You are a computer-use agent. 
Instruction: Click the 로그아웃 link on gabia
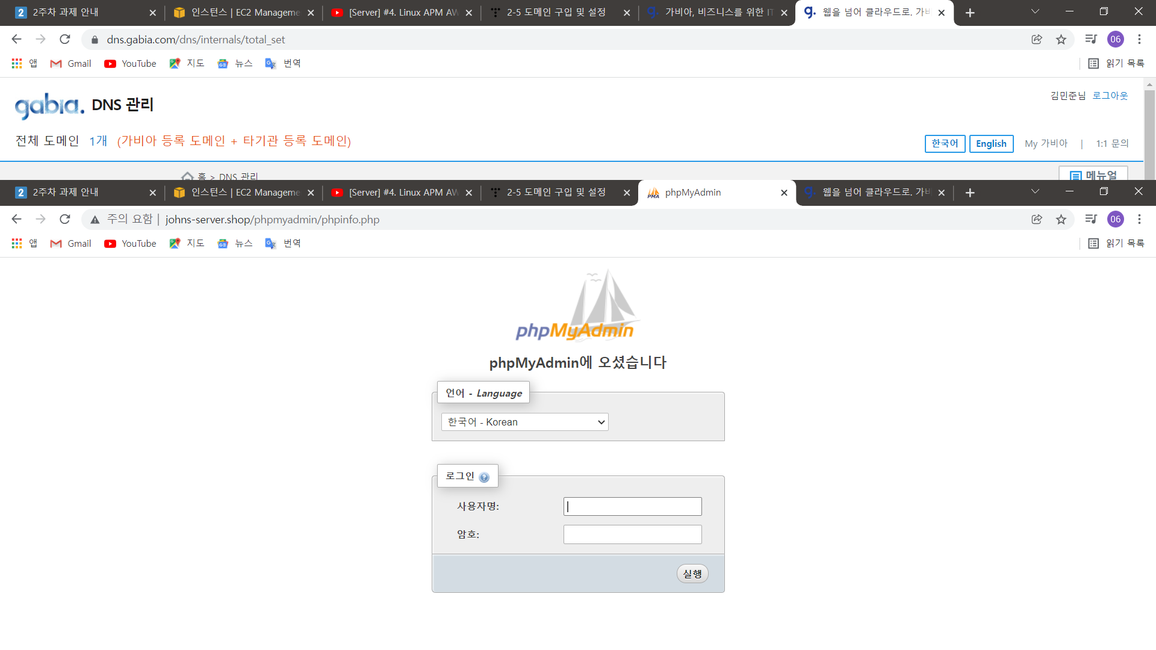coord(1110,95)
